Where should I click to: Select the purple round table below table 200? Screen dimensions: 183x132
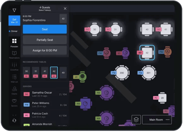click(x=106, y=93)
